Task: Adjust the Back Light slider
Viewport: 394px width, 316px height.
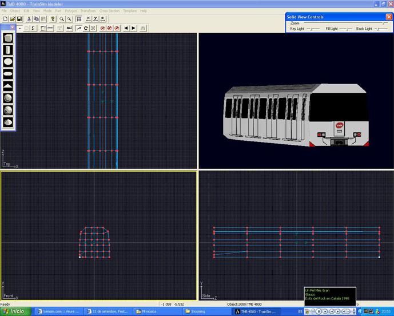Action: coord(379,29)
